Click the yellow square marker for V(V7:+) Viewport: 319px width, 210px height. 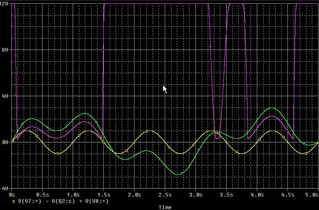tap(13, 202)
